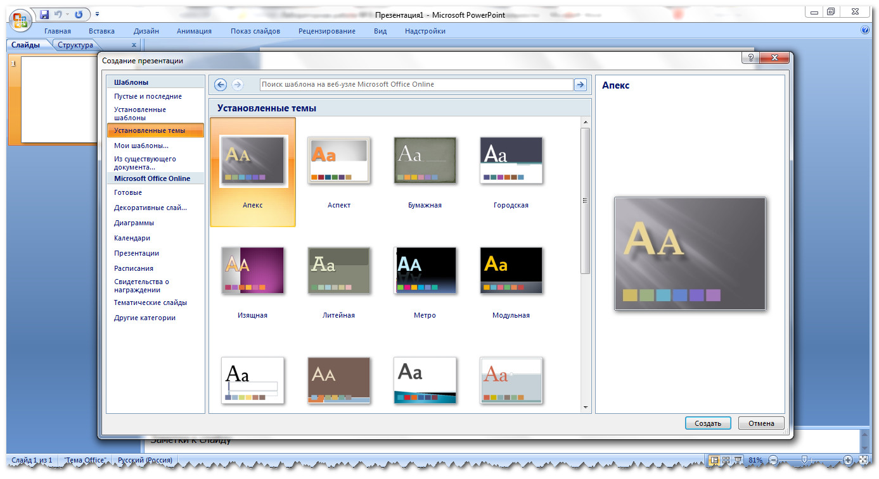
Task: Switch to Структура pane tab
Action: (x=75, y=45)
